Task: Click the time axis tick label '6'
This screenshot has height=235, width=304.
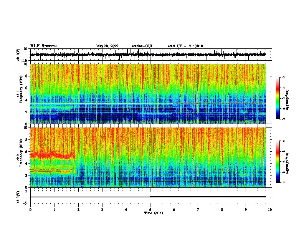Action: coord(174,210)
